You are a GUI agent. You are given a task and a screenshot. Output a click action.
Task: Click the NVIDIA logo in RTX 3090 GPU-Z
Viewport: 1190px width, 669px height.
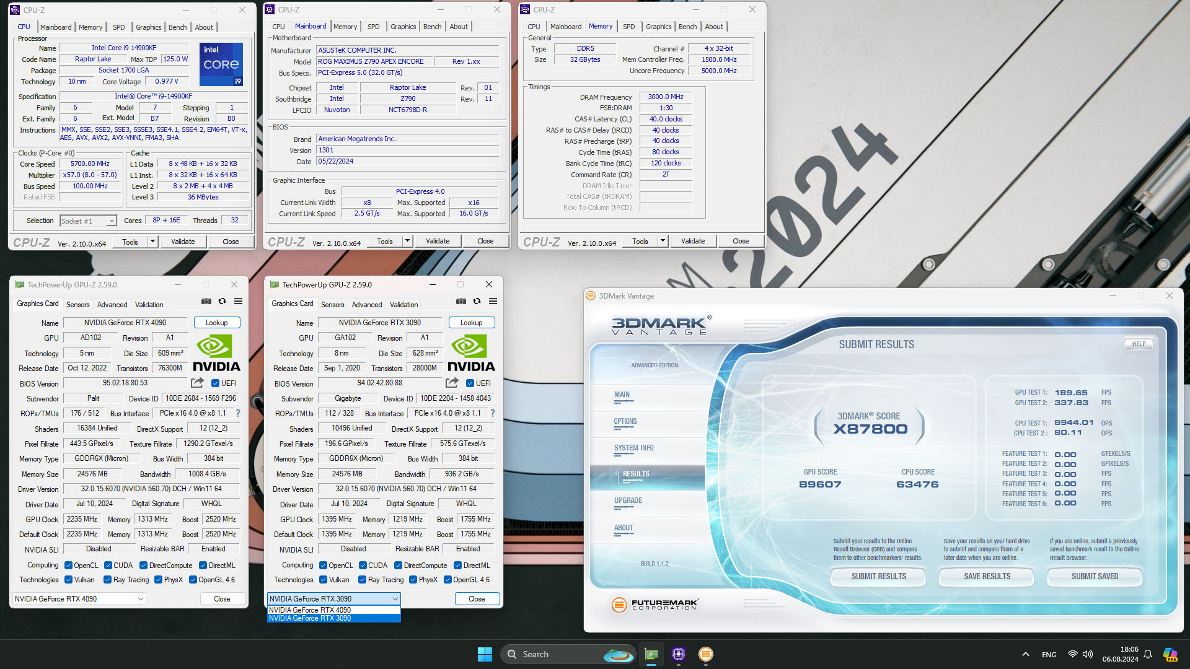pos(471,352)
